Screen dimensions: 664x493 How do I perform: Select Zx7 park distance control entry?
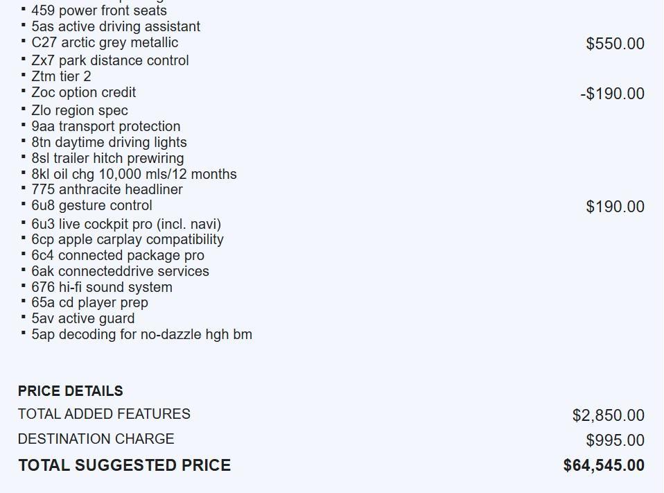[110, 60]
